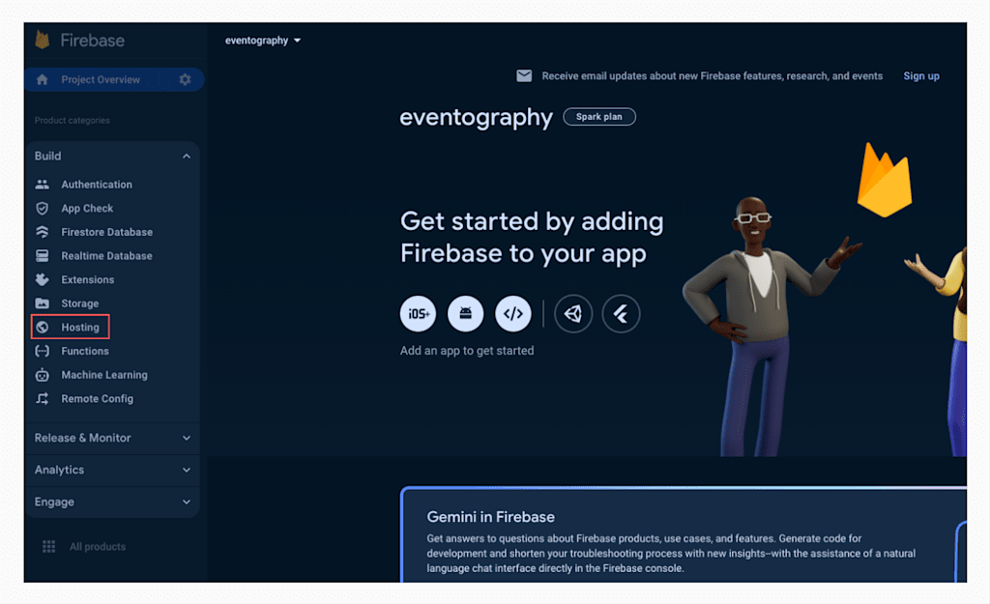Click the 'Add an app to get started' text
The image size is (990, 604).
pyautogui.click(x=467, y=351)
